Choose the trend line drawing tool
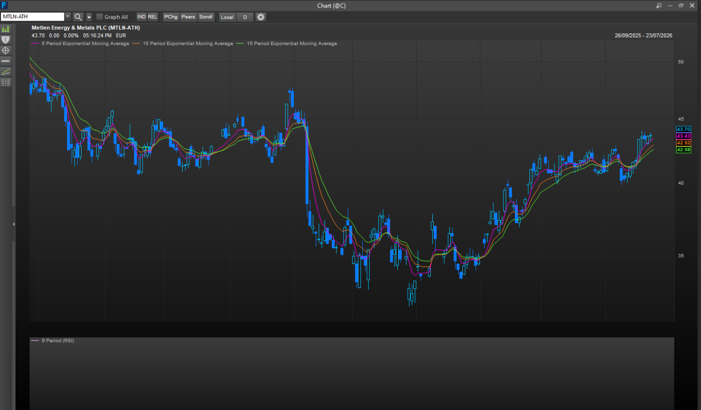Viewport: 701px width, 410px height. 6,72
